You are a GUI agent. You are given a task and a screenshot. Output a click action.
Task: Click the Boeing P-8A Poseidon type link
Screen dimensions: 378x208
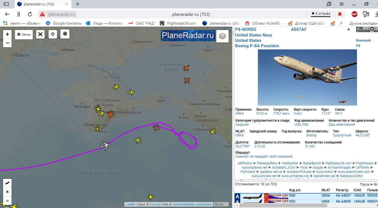click(257, 46)
